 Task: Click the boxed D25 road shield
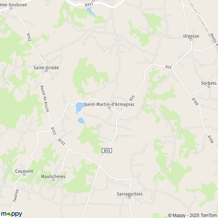click(107, 150)
